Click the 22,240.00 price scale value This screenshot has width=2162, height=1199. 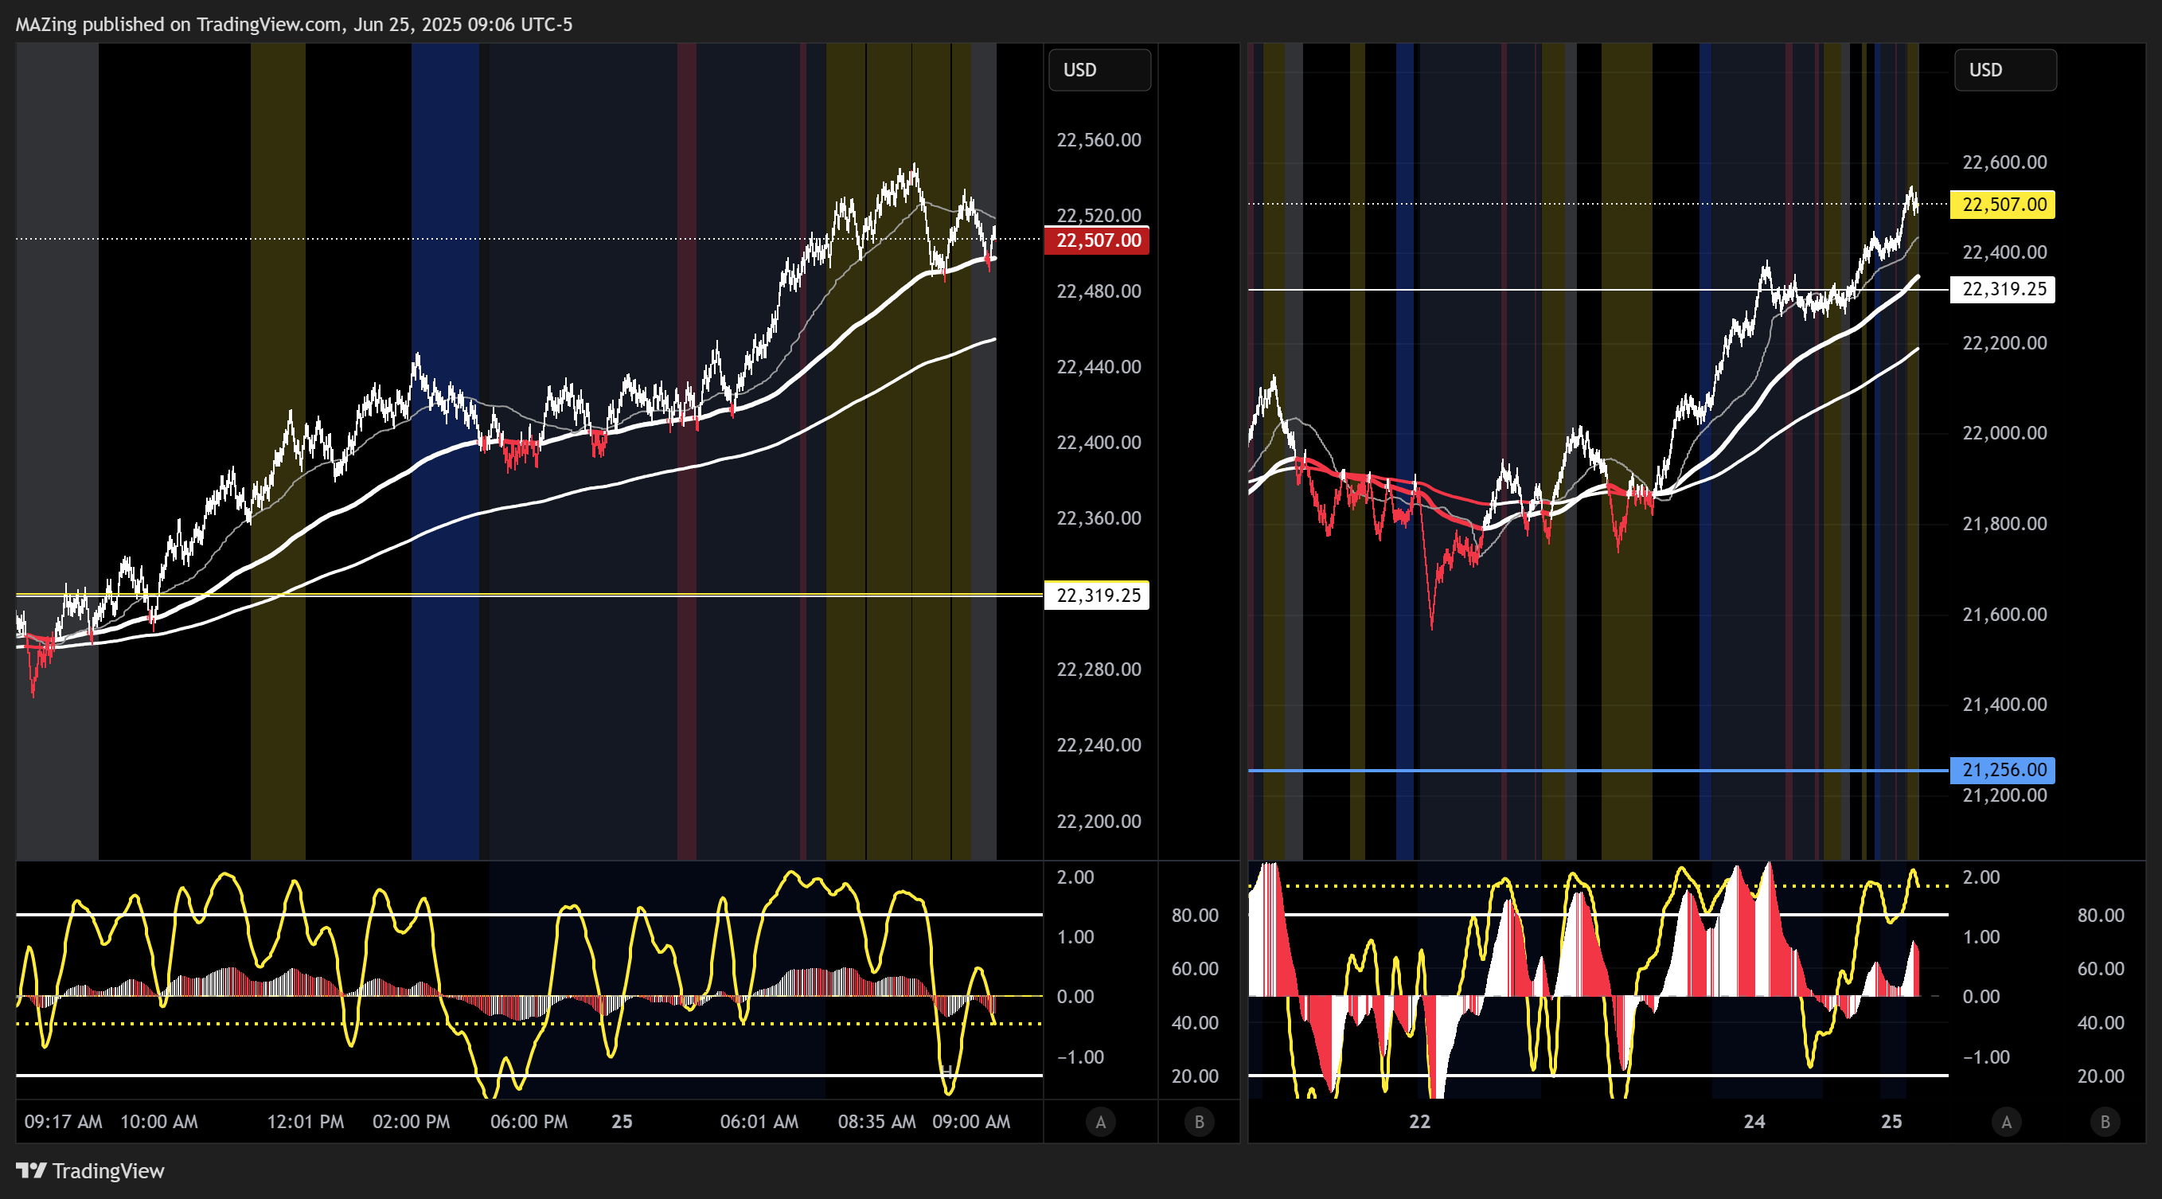pos(1099,744)
